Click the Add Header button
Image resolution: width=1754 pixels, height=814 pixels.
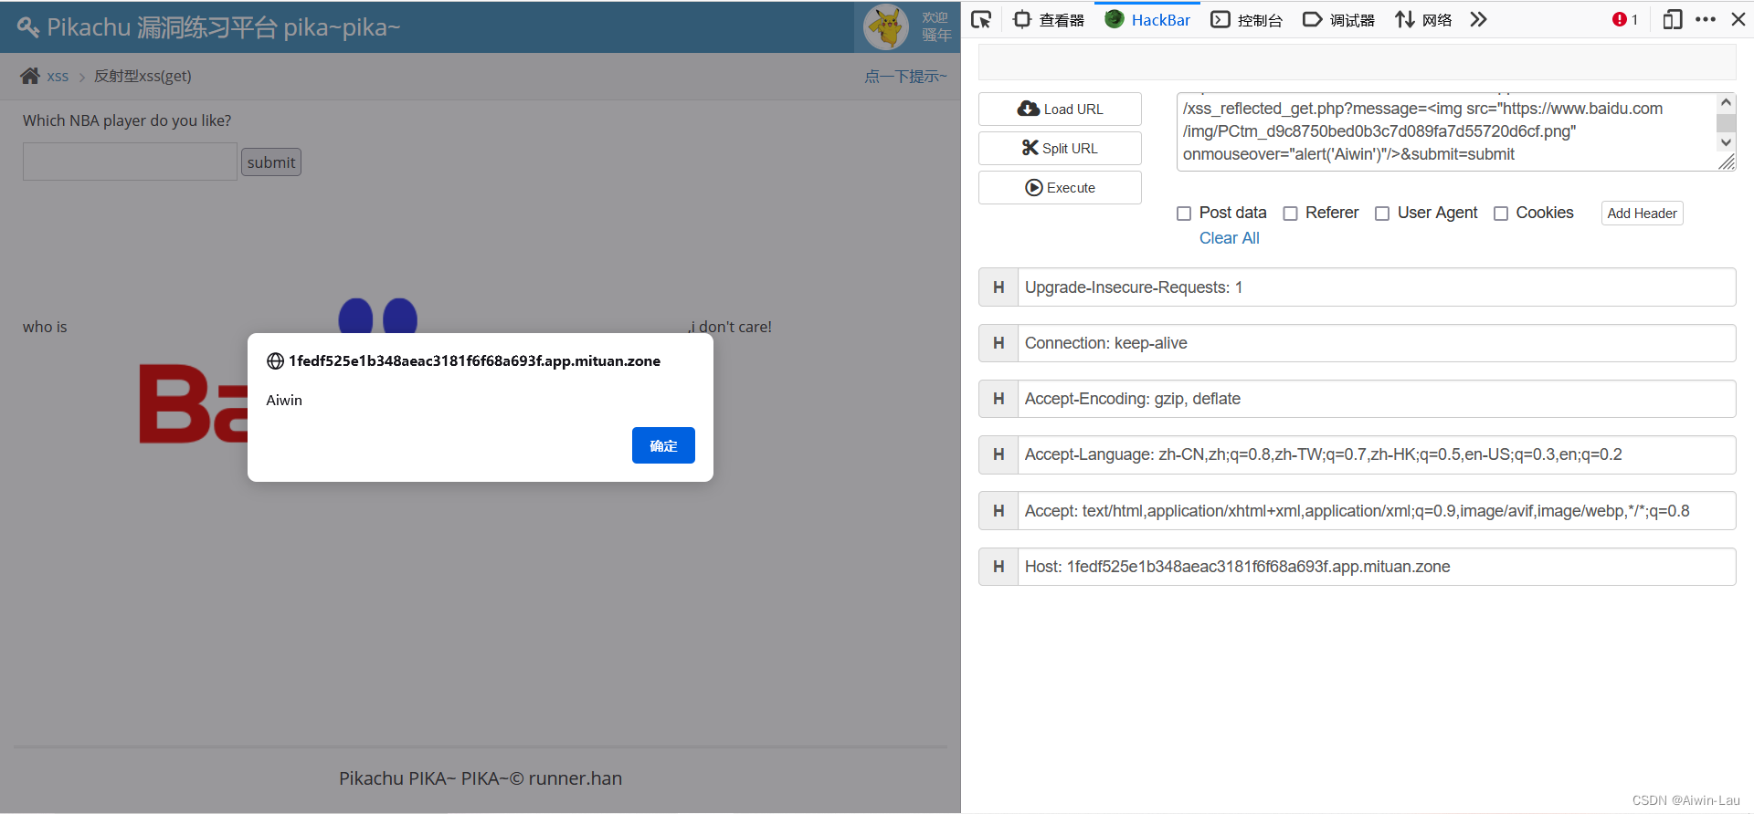(x=1642, y=213)
